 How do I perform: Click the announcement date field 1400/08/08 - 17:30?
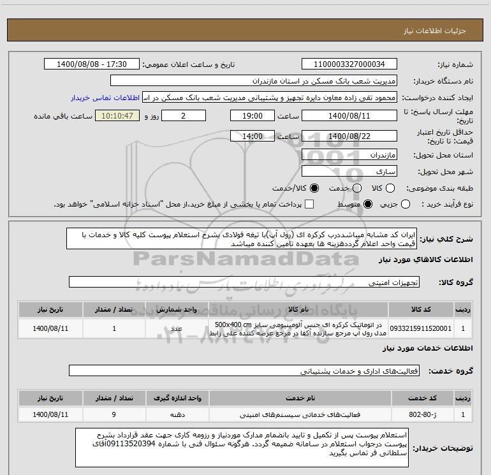pyautogui.click(x=92, y=64)
